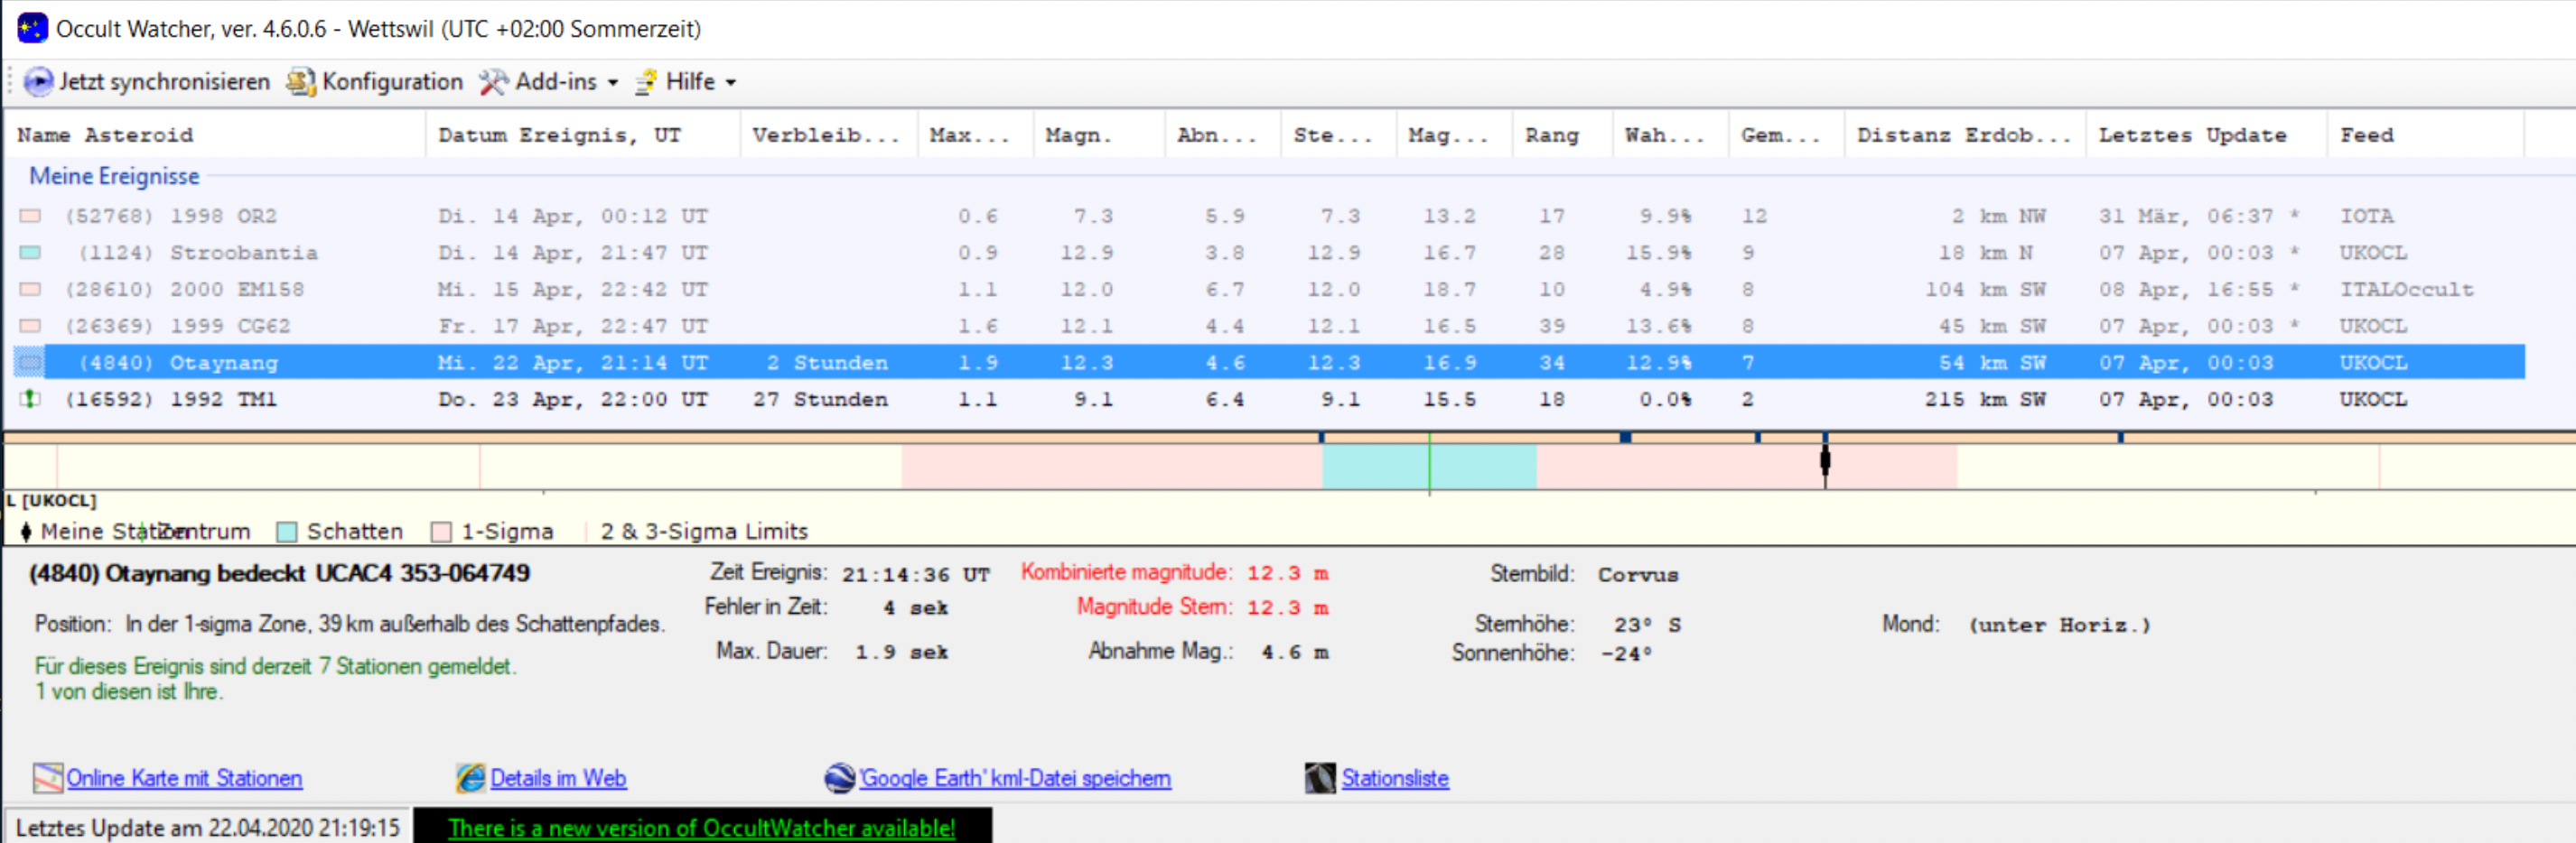The width and height of the screenshot is (2576, 843).
Task: Click the Stationsliste icon
Action: point(1320,778)
